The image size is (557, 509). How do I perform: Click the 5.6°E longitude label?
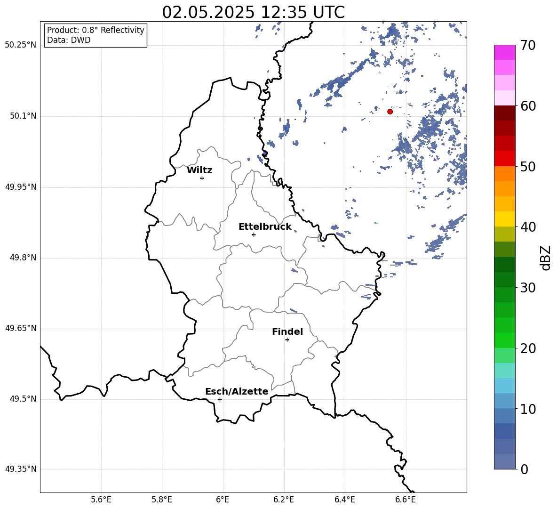(101, 500)
